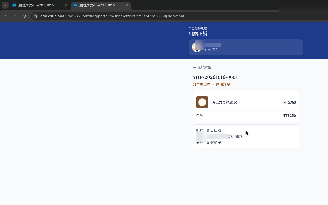Image resolution: width=328 pixels, height=205 pixels.
Task: Open the 巧克力豆餅乾 product thumbnail
Action: tap(202, 102)
